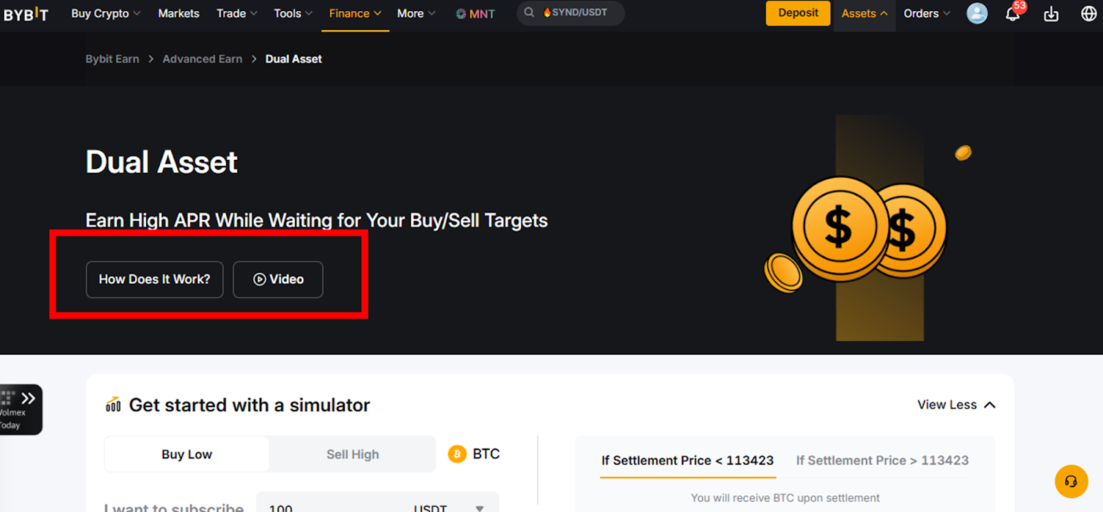Image resolution: width=1103 pixels, height=512 pixels.
Task: Open live support via the headset icon
Action: [1071, 482]
